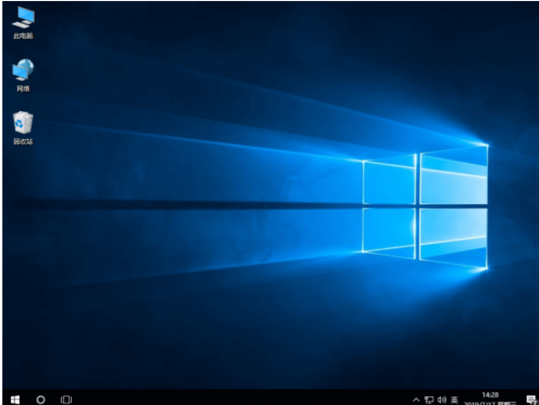The image size is (539, 405).
Task: Open network status tray icon
Action: [429, 399]
